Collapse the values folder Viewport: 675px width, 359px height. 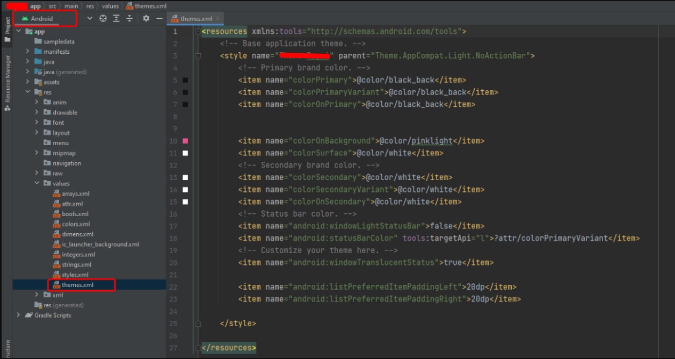point(37,183)
